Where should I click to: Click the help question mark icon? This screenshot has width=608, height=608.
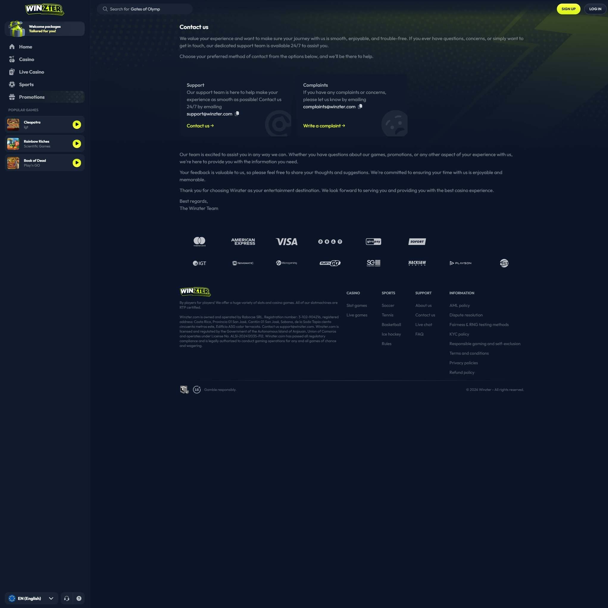(79, 598)
